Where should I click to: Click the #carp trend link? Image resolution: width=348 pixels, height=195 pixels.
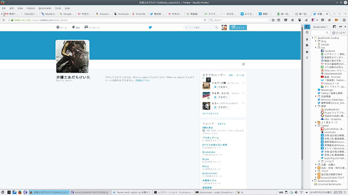[x=206, y=166]
